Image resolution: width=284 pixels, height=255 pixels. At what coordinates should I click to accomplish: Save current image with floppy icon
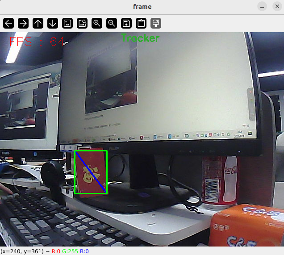(126, 23)
